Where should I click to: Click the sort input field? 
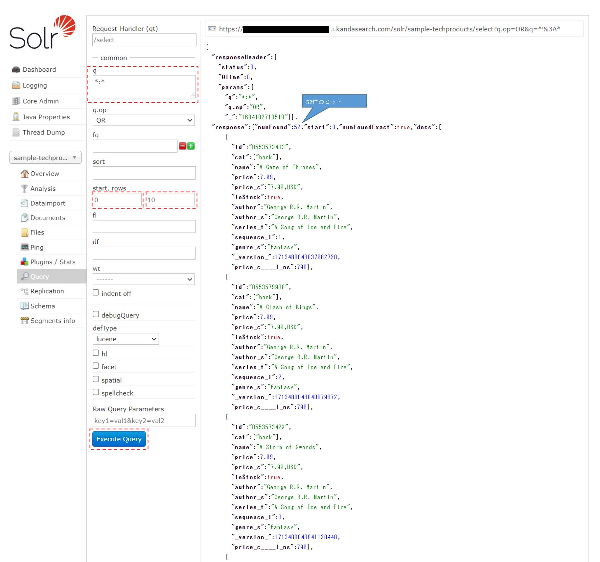click(x=144, y=173)
